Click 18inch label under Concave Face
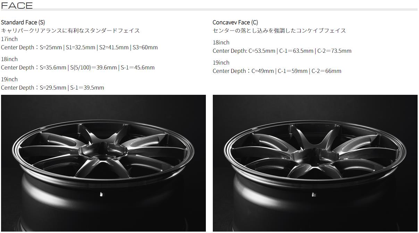Image resolution: width=419 pixels, height=233 pixels. 221,42
